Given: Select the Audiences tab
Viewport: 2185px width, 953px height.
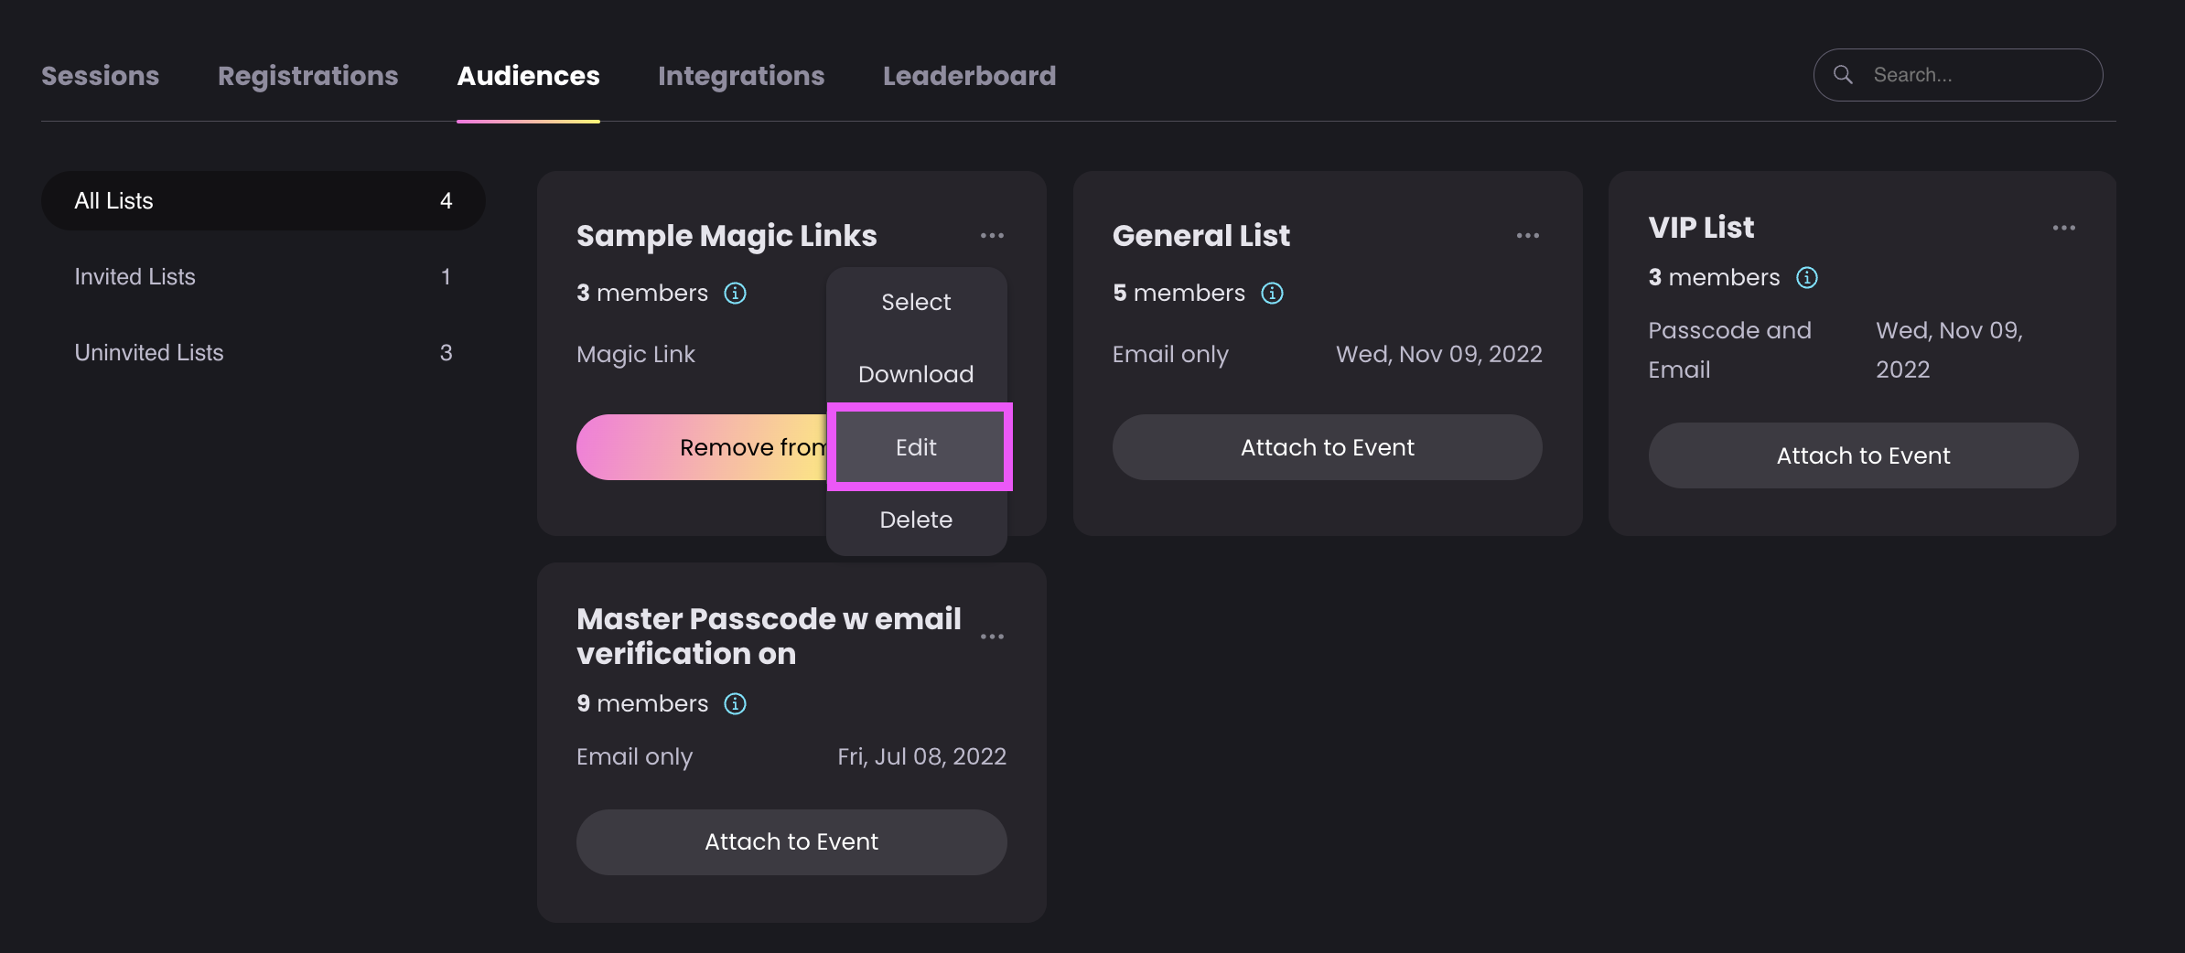Looking at the screenshot, I should (x=529, y=76).
